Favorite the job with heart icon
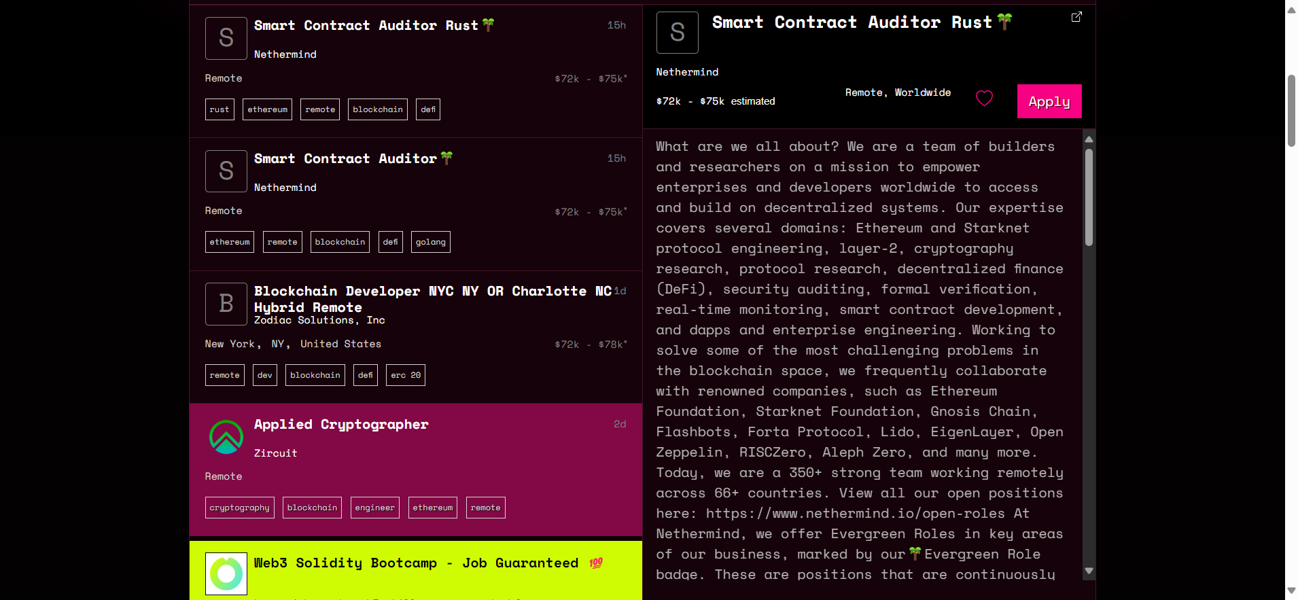This screenshot has width=1298, height=600. coord(984,99)
